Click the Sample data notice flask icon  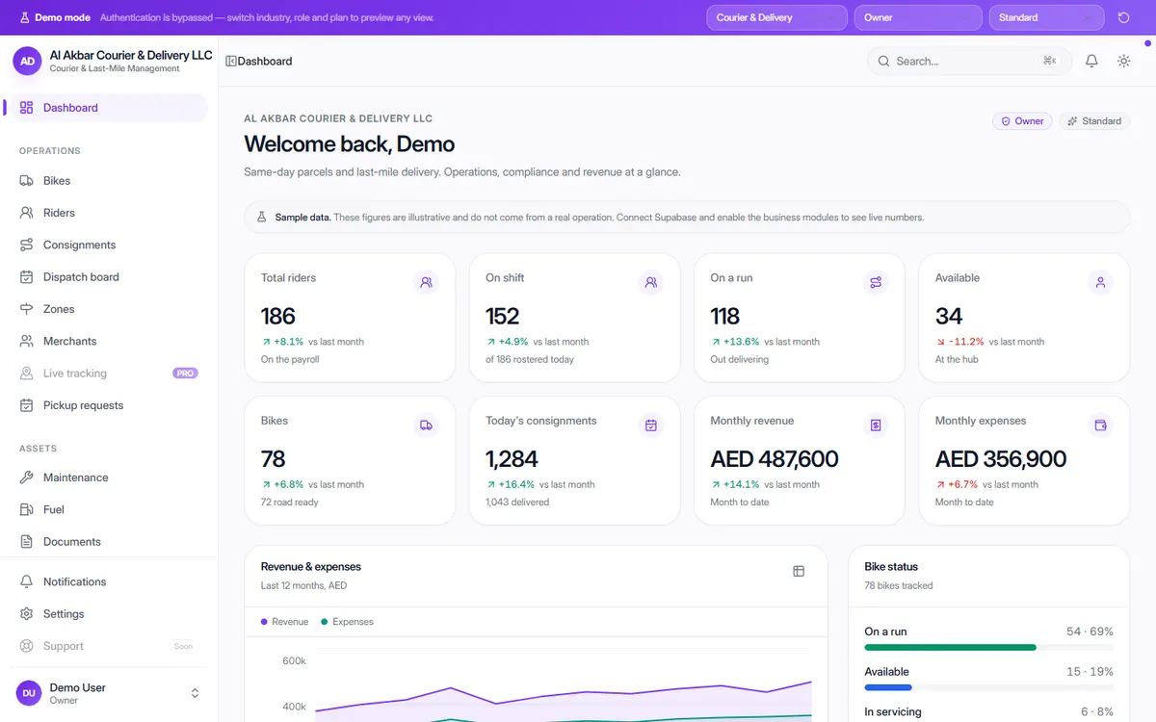pyautogui.click(x=261, y=218)
